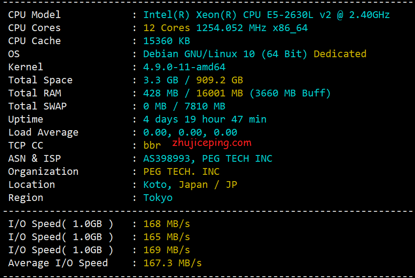Click the bbr TCP CC value
Screen dimensions: 415x278
point(152,146)
